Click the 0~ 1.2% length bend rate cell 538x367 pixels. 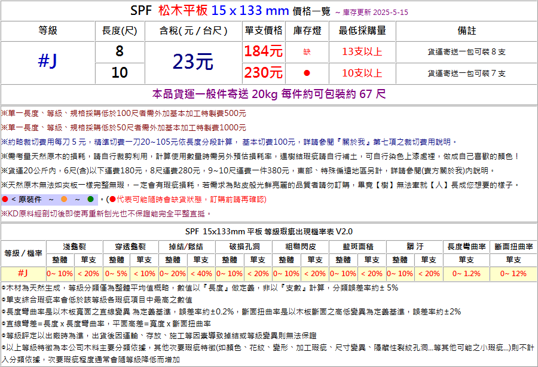coord(466,273)
